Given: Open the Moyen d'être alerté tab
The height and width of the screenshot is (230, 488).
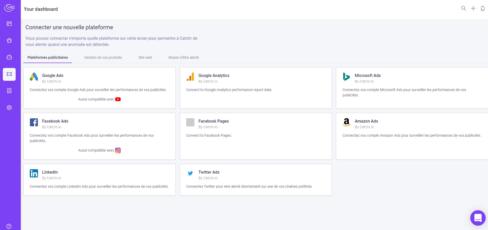Looking at the screenshot, I should click(x=183, y=57).
